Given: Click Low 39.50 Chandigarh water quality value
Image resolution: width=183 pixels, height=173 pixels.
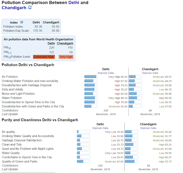Looking at the screenshot, I should [165, 153].
